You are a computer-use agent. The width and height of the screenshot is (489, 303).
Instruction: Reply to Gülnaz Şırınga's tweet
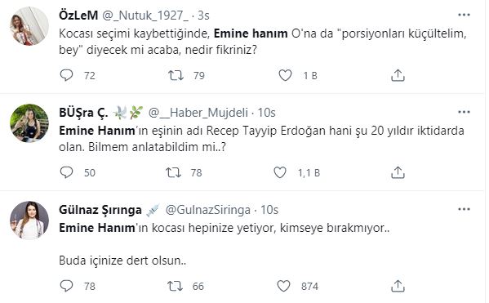coord(66,286)
